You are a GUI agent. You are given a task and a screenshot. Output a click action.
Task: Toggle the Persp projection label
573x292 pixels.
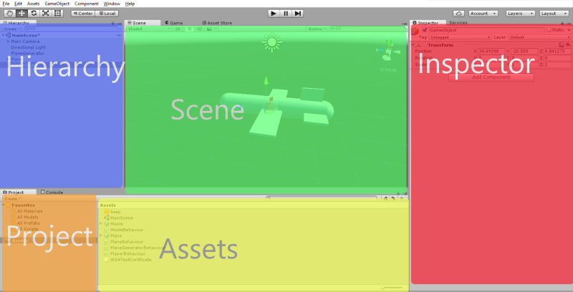388,69
